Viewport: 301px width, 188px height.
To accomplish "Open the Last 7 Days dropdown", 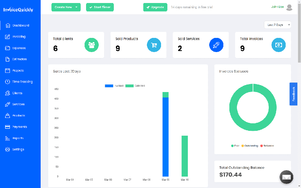I will 278,25.
